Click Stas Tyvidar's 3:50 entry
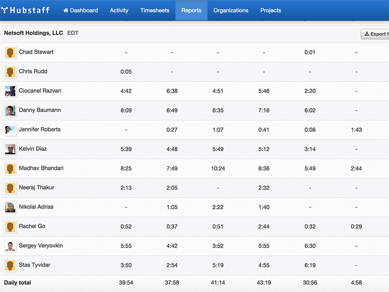 (126, 265)
